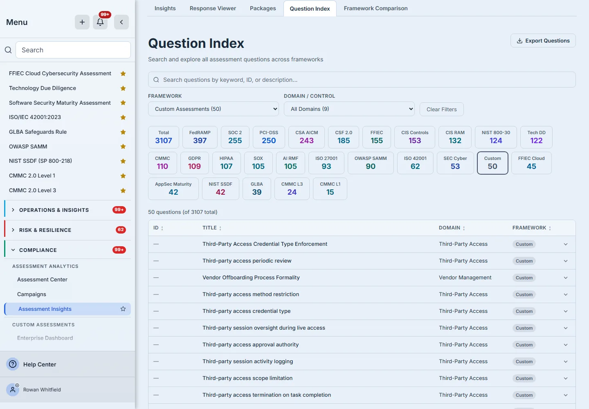Viewport: 589px width, 409px height.
Task: Focus the search questions by keyword field
Action: [x=362, y=80]
